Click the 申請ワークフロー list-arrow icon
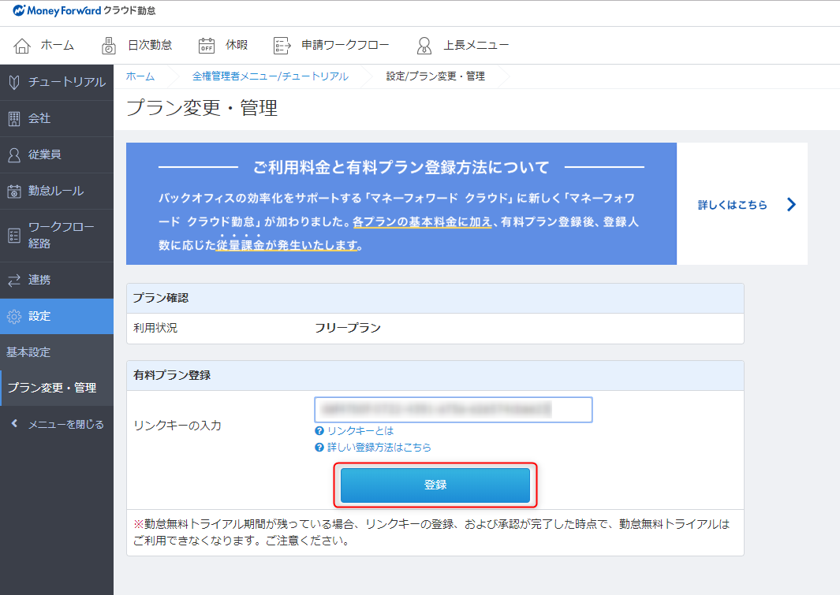 282,46
